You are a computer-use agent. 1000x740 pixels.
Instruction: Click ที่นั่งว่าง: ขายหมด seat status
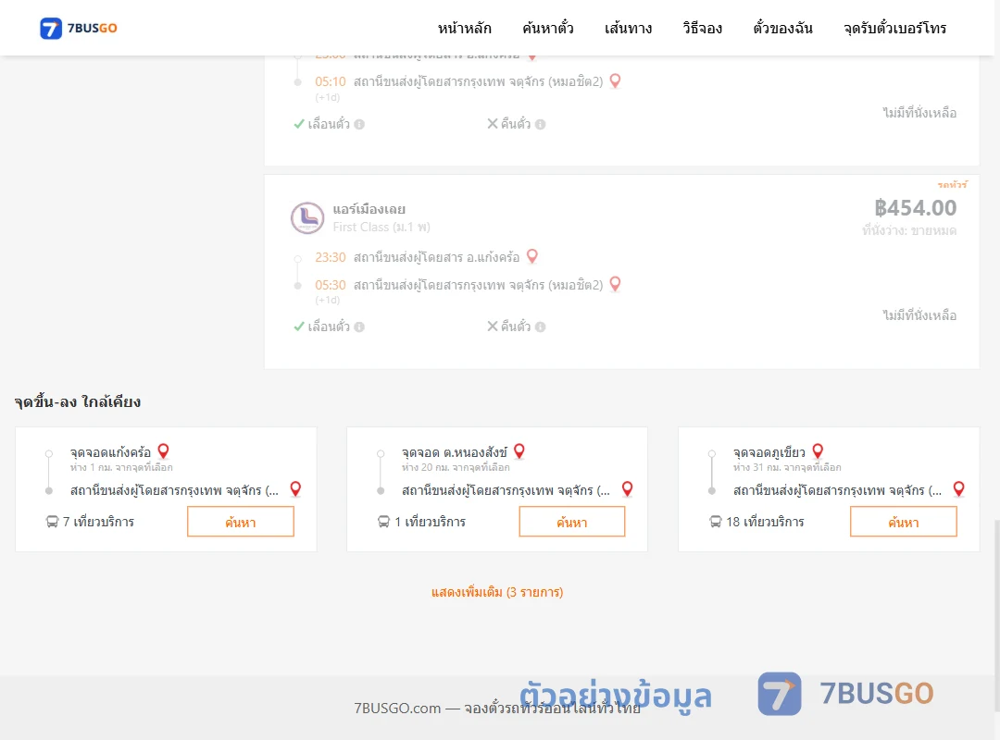[909, 230]
